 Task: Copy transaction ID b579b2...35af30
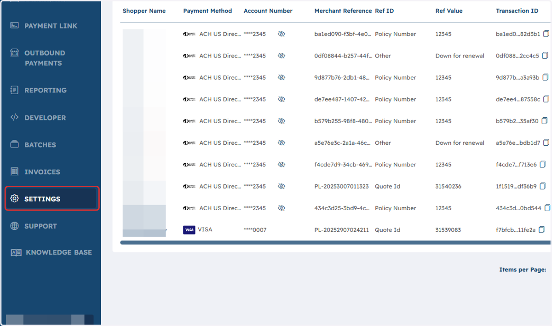tap(544, 121)
